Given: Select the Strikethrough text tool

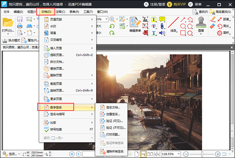Looking at the screenshot, I should click(154, 26).
